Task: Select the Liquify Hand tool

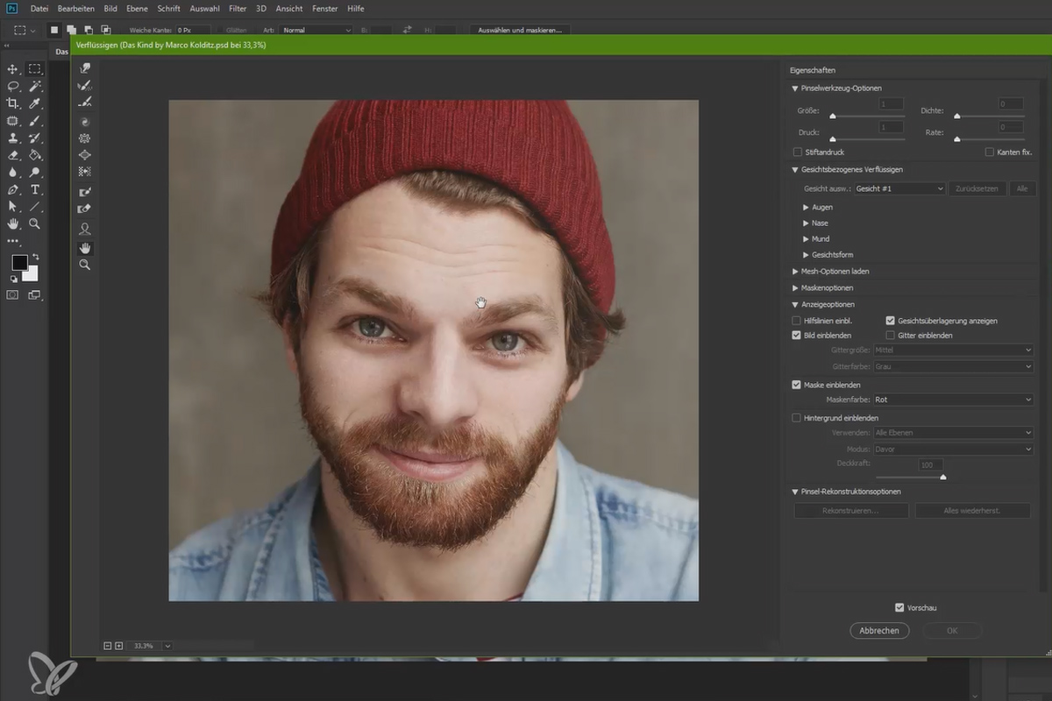Action: 85,248
